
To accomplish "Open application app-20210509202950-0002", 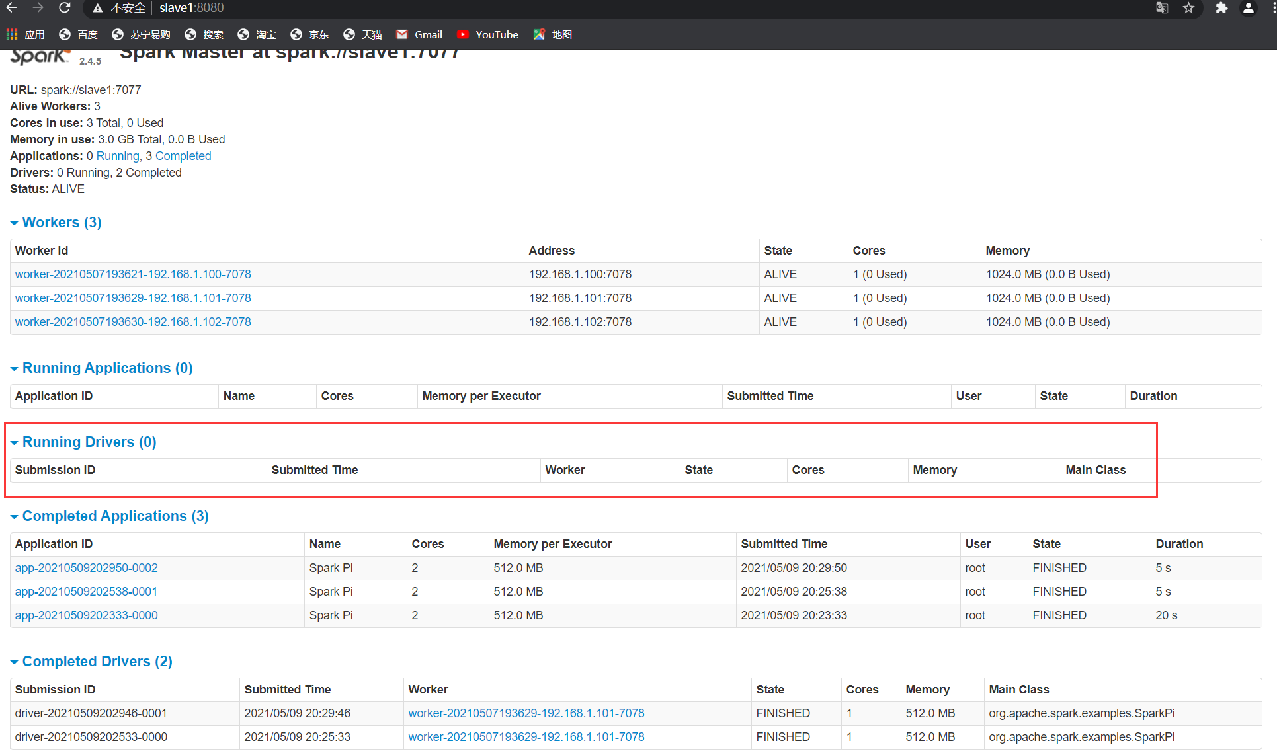I will [86, 567].
